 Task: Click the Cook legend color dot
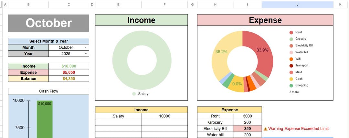291,79
